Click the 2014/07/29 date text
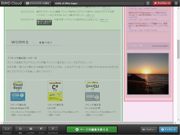The image size is (180, 135). (27, 12)
